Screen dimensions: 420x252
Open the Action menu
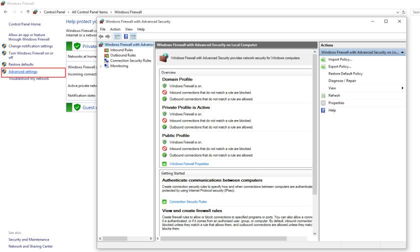(x=115, y=29)
